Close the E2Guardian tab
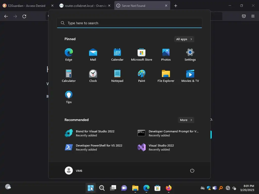Viewport: 259px width, 194px height. click(x=52, y=6)
